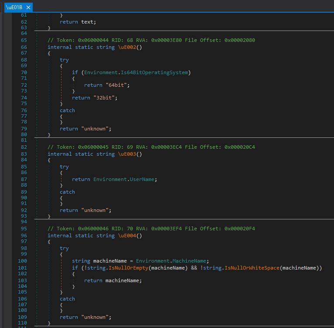Click 'return text;' statement on line 62
The image size is (334, 328).
tap(78, 22)
